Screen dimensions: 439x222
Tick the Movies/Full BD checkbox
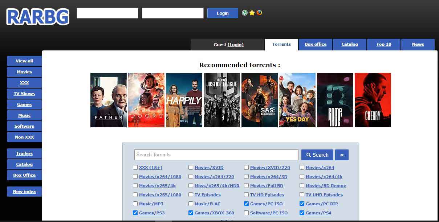[246, 186]
